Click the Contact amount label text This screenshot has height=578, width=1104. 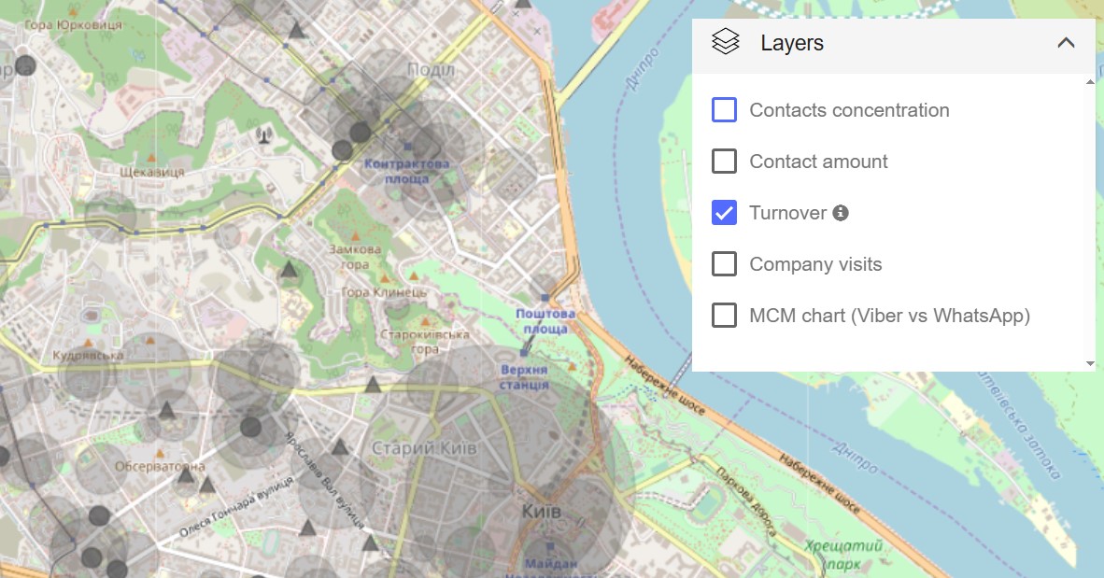[x=818, y=162]
